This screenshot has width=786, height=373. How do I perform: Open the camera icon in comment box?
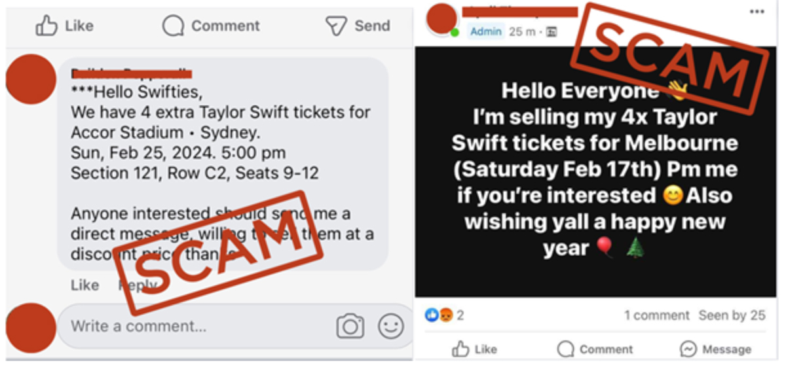tap(350, 326)
